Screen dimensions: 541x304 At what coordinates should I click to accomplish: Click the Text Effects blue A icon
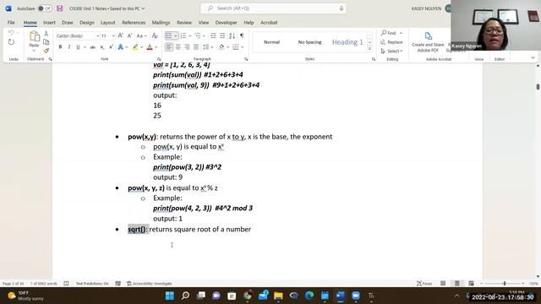point(120,47)
